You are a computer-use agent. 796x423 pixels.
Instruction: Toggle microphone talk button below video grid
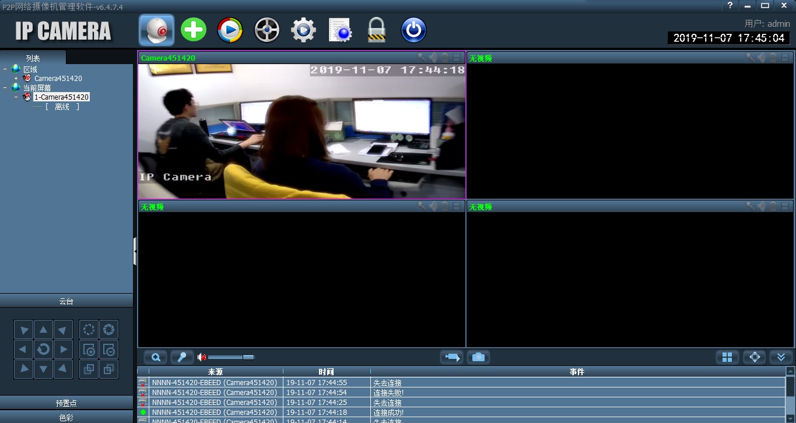pyautogui.click(x=182, y=357)
